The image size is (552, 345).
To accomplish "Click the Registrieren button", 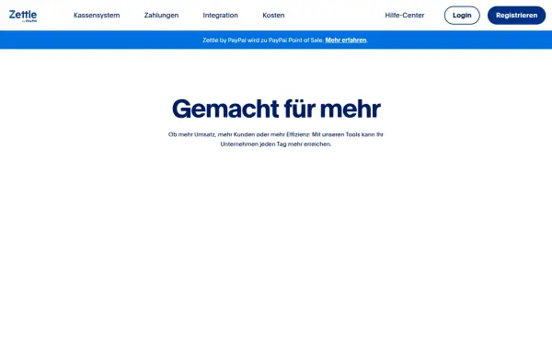I will (516, 16).
